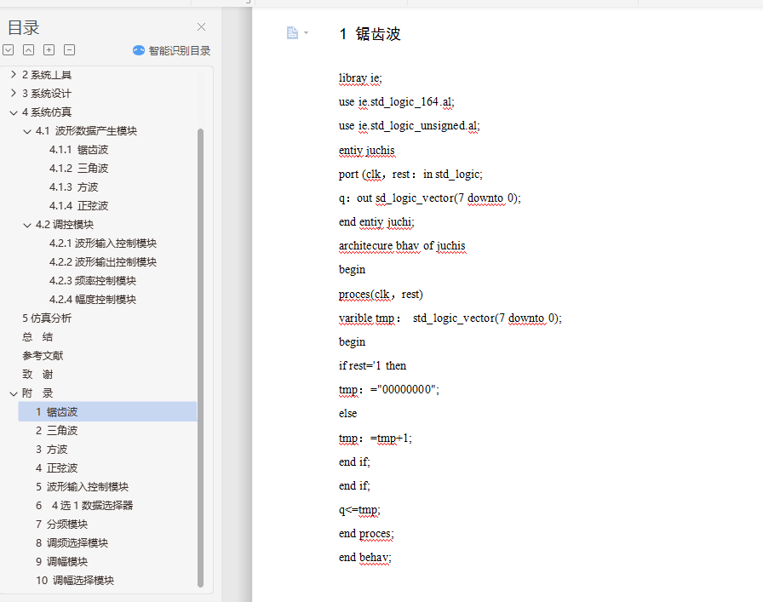Click the line q<=tmp;
The image size is (763, 602).
pyautogui.click(x=359, y=509)
